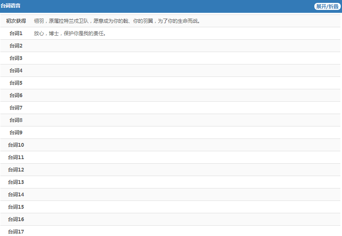Click the 台词1 text 放心，博士
Screen dimensions: 342x236
pyautogui.click(x=70, y=33)
